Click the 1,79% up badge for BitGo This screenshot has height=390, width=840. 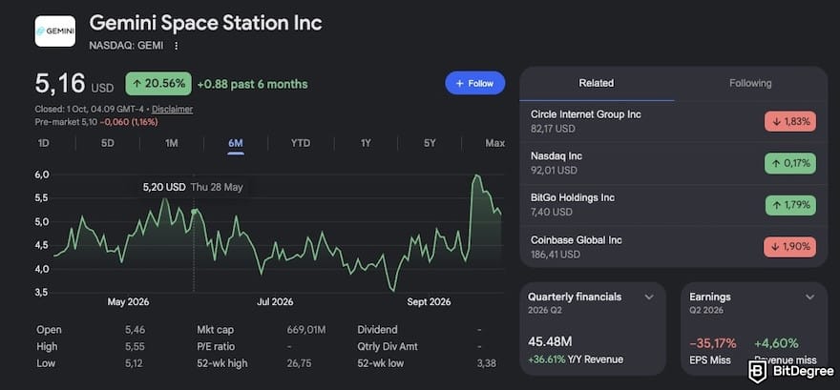790,205
